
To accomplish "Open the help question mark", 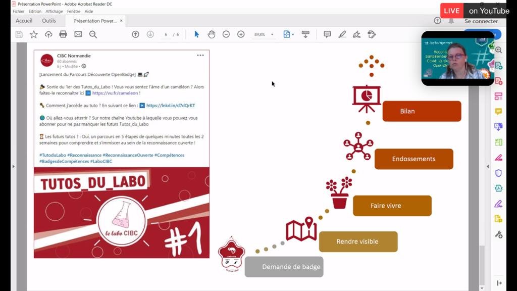I will pyautogui.click(x=438, y=21).
